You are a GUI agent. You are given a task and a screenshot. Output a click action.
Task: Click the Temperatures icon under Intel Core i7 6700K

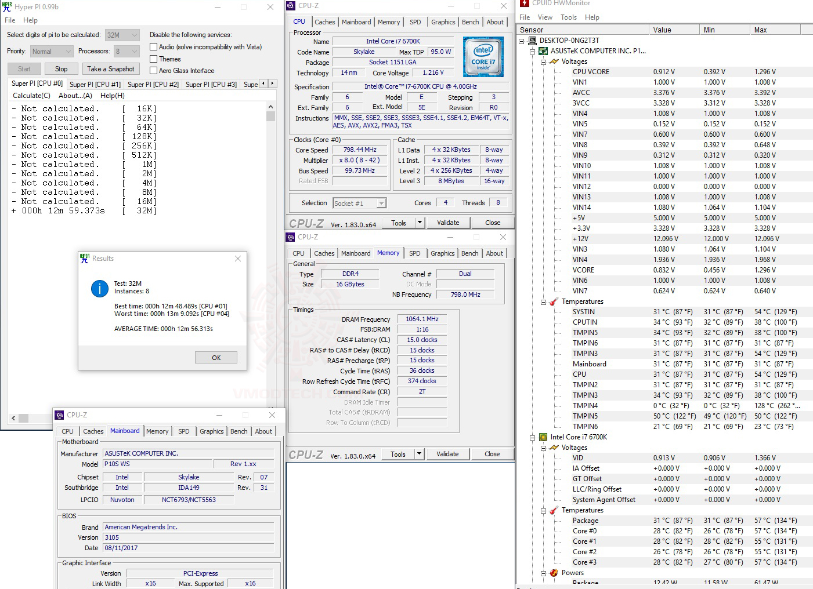click(553, 510)
